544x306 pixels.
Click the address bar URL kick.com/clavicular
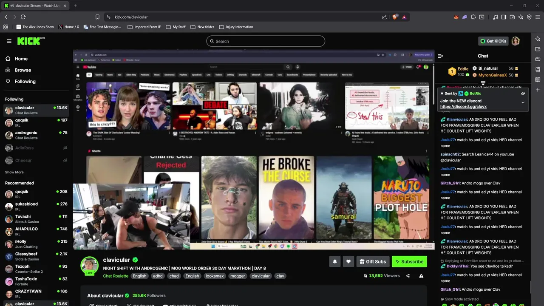pos(131,17)
